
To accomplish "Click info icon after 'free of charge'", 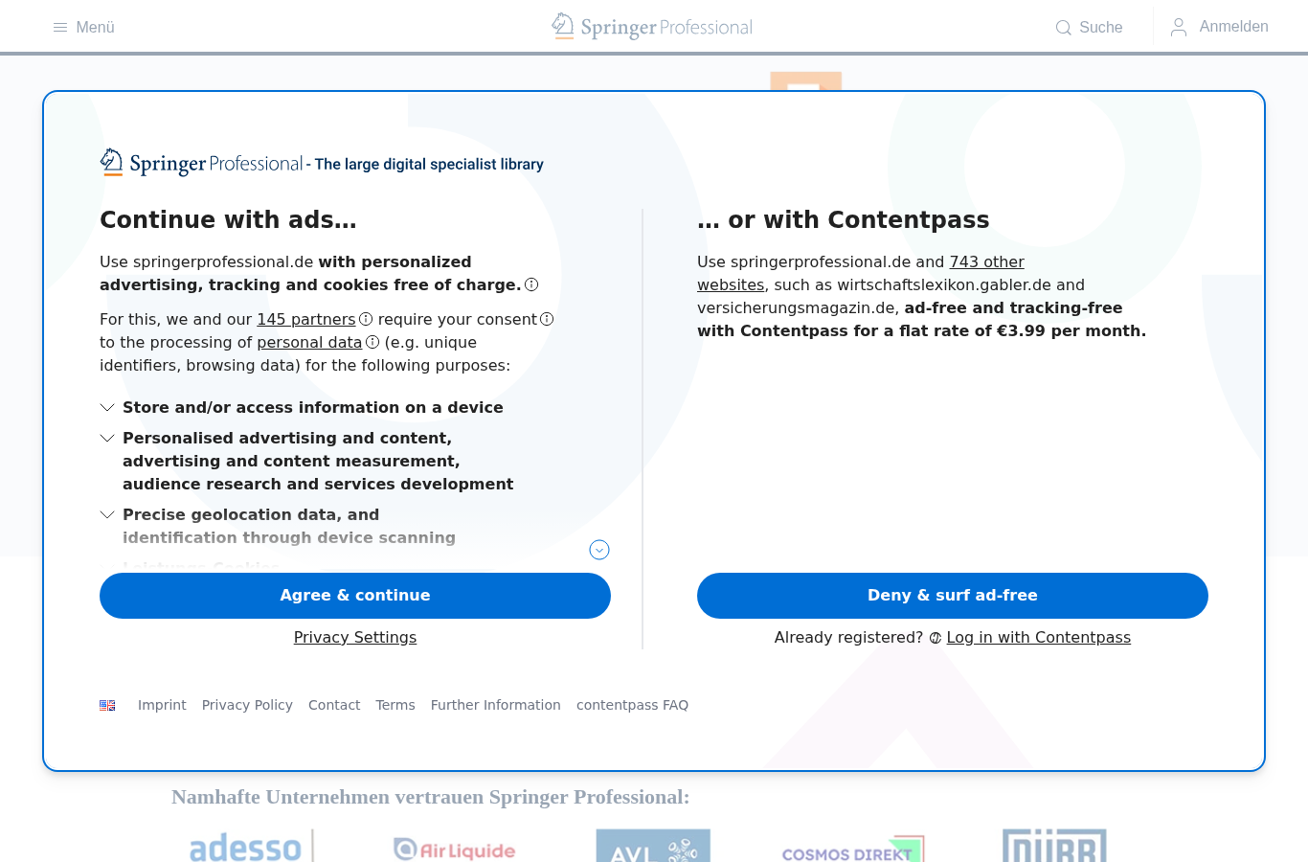I will point(531,284).
